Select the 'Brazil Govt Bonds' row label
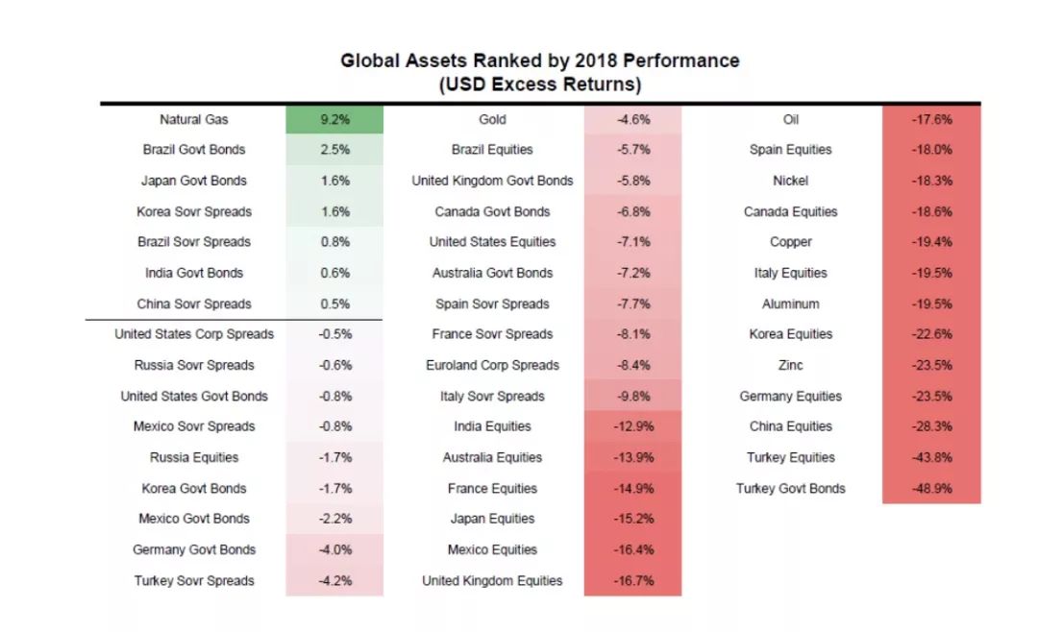Image resolution: width=1038 pixels, height=632 pixels. [x=194, y=150]
